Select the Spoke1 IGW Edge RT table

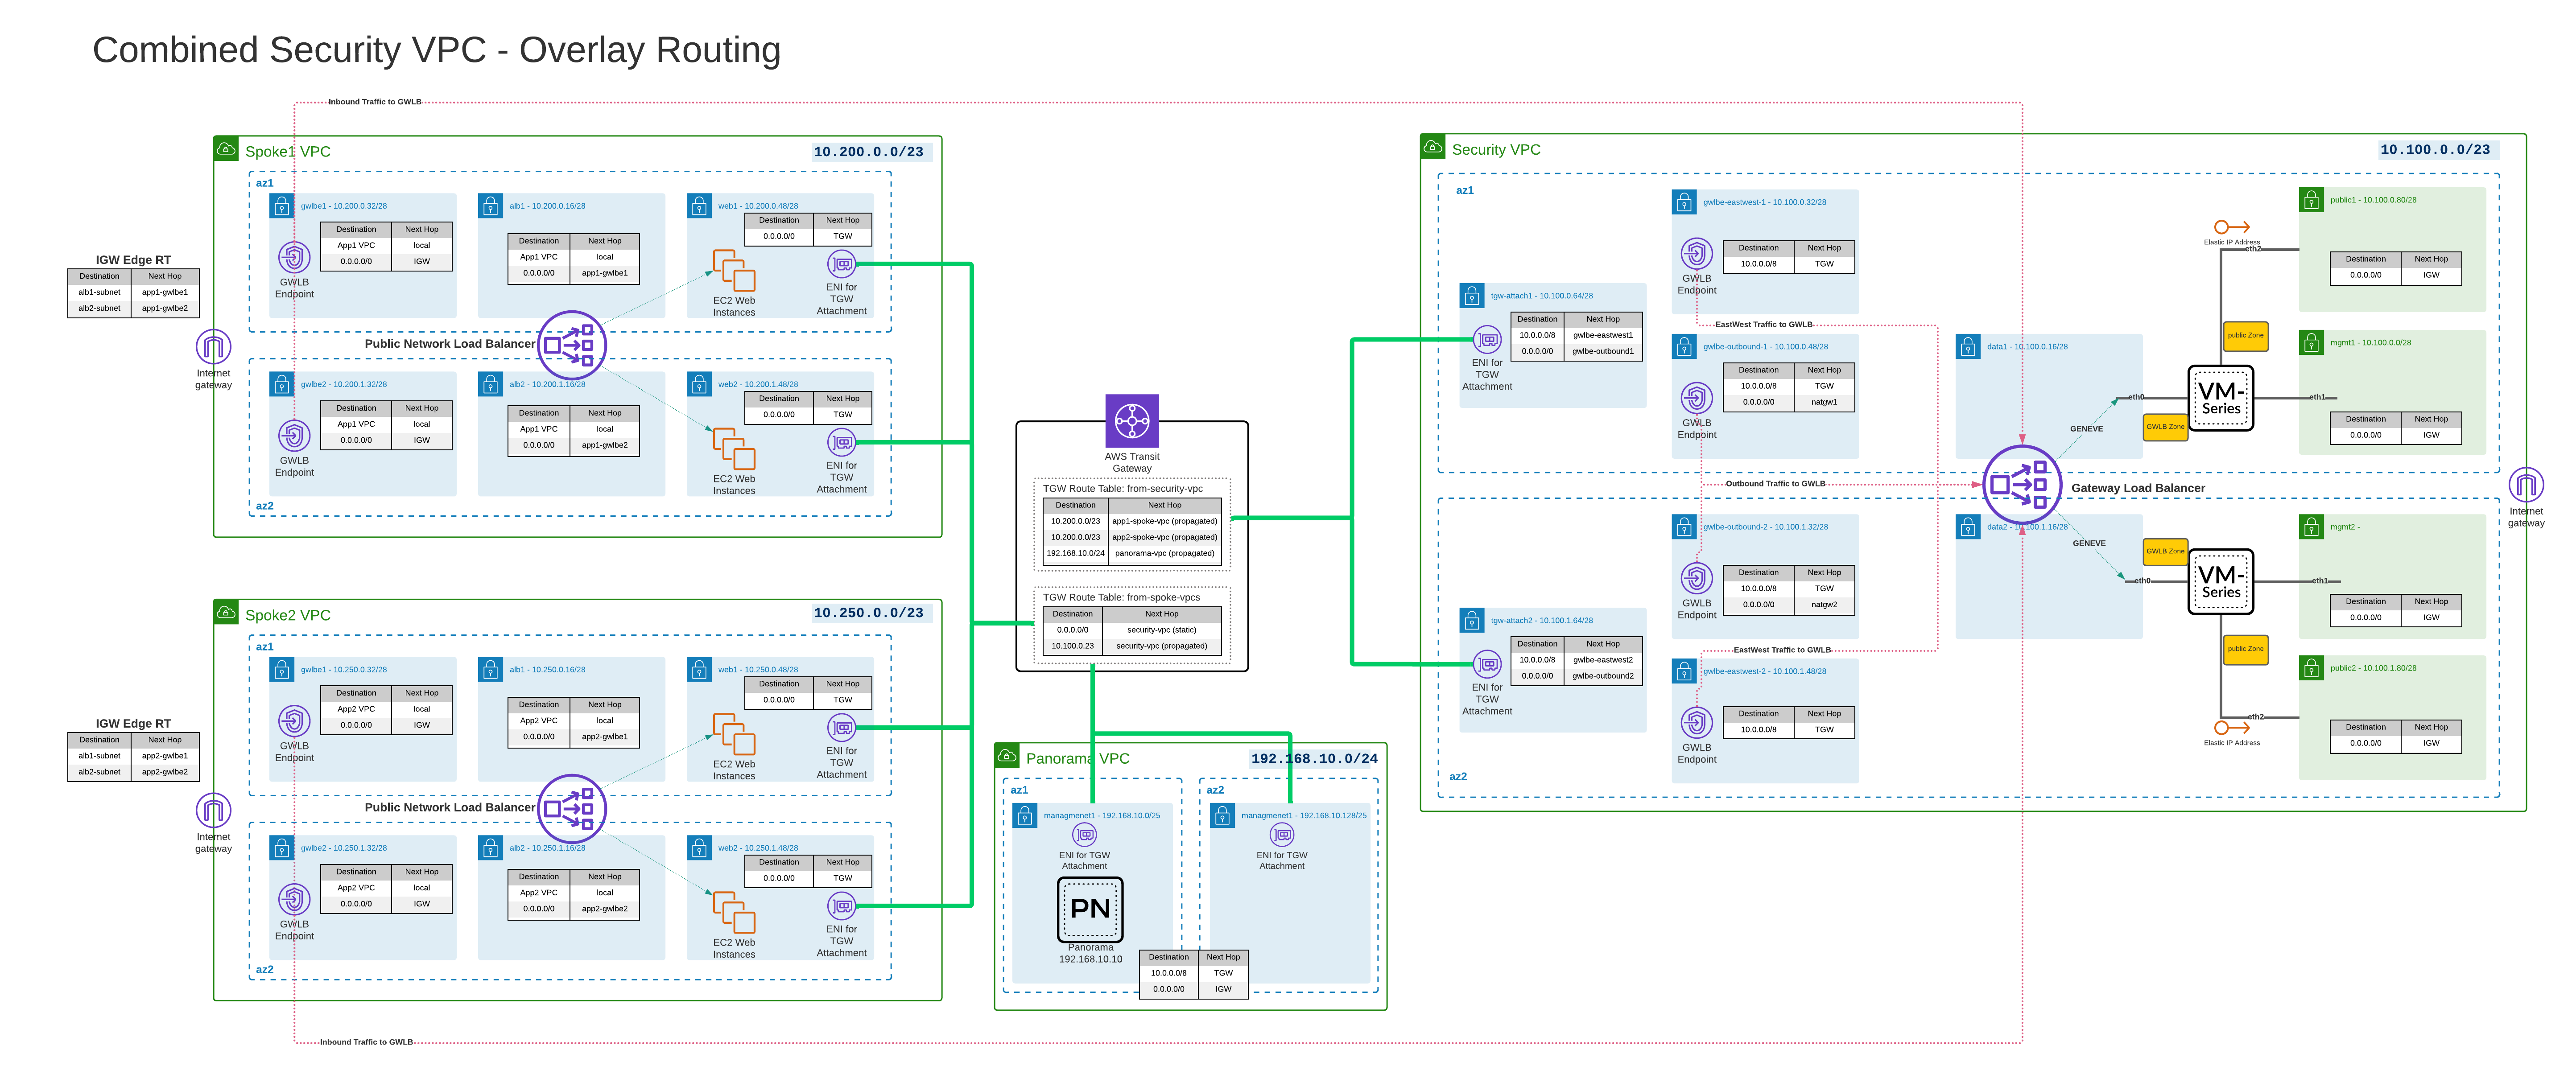(x=133, y=292)
